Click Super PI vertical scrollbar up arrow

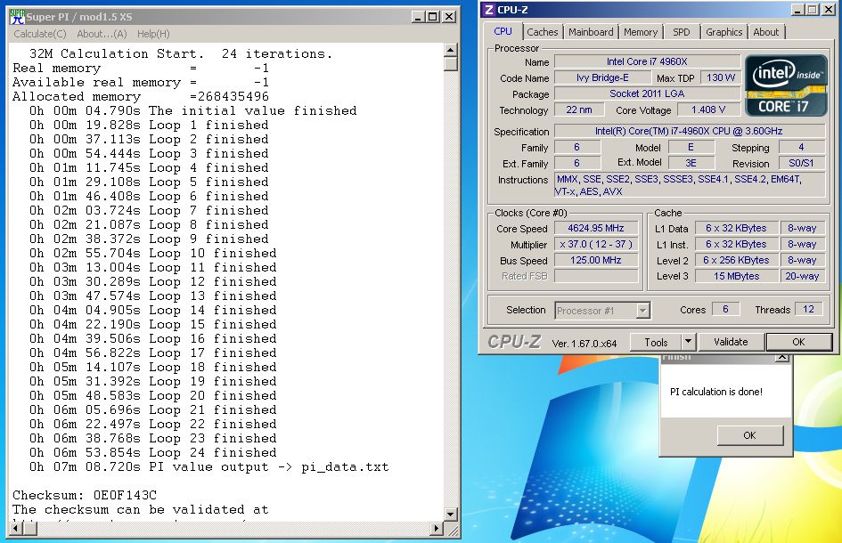click(x=451, y=50)
